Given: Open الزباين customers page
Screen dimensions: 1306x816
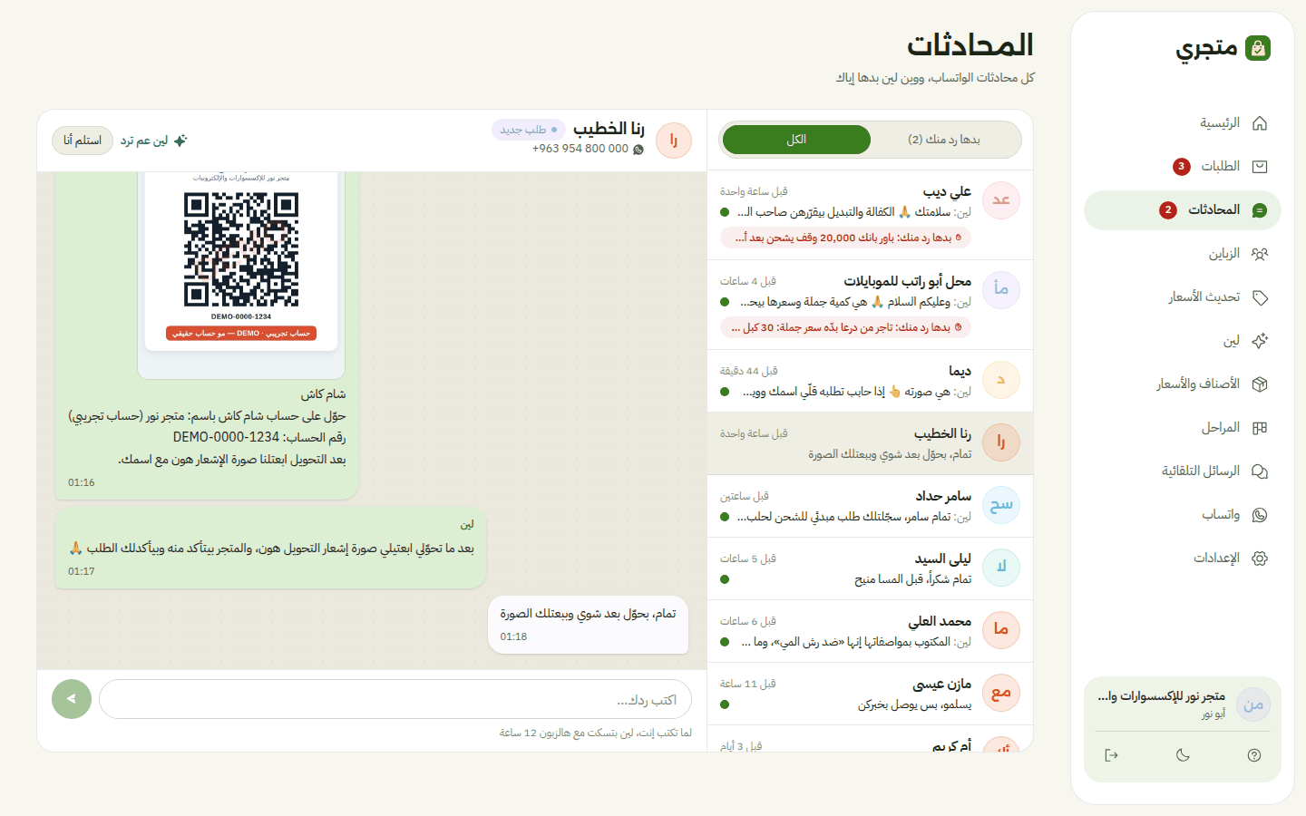Looking at the screenshot, I should [x=1183, y=254].
